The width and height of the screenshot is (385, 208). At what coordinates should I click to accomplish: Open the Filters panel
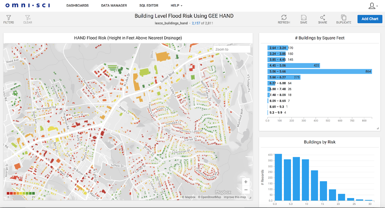pos(8,19)
